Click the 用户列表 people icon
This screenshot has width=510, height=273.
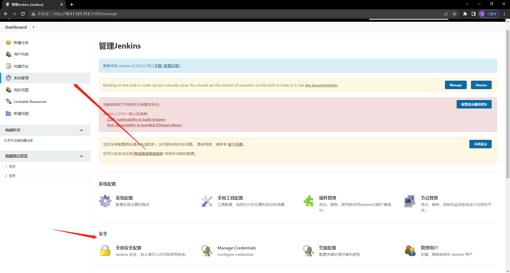coord(8,54)
